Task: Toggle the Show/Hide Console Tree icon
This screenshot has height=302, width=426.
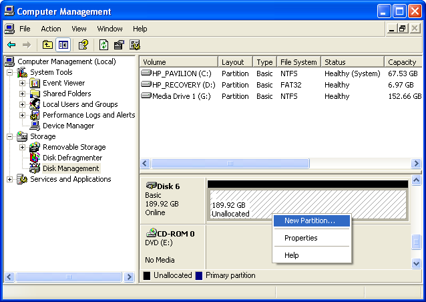Action: 63,45
